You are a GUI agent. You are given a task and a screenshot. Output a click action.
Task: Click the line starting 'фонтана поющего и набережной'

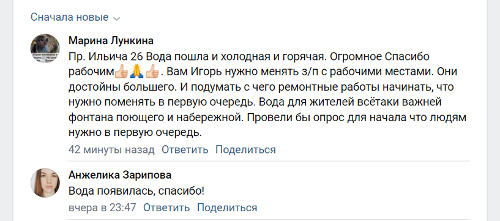[x=267, y=118]
